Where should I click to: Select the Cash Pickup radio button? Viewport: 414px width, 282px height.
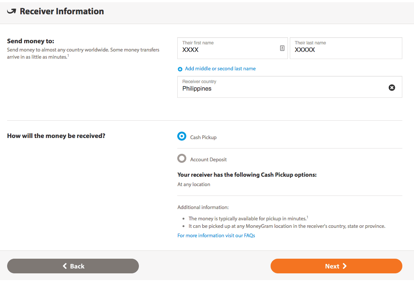pos(182,136)
